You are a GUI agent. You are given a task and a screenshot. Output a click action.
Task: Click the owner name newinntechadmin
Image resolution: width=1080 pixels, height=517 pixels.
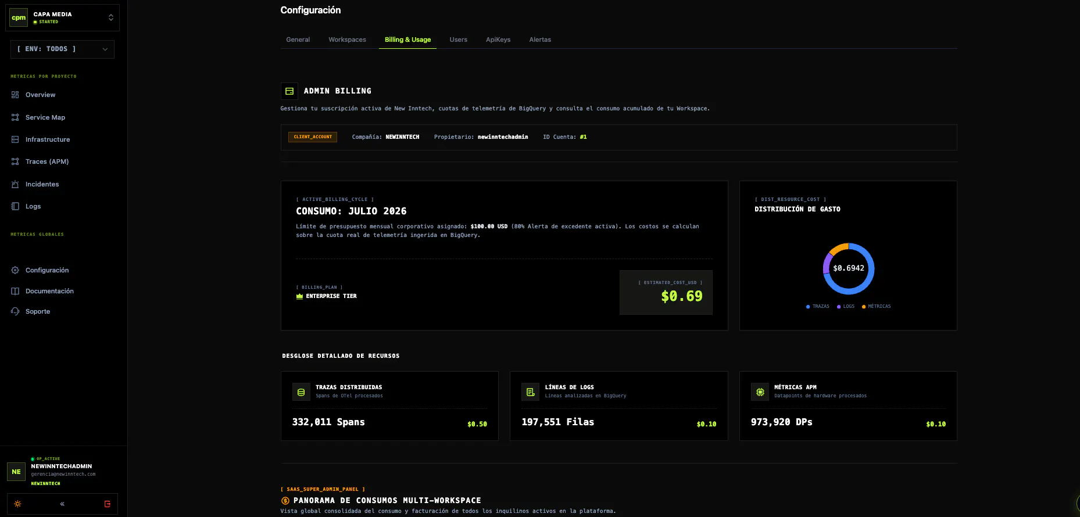(503, 137)
